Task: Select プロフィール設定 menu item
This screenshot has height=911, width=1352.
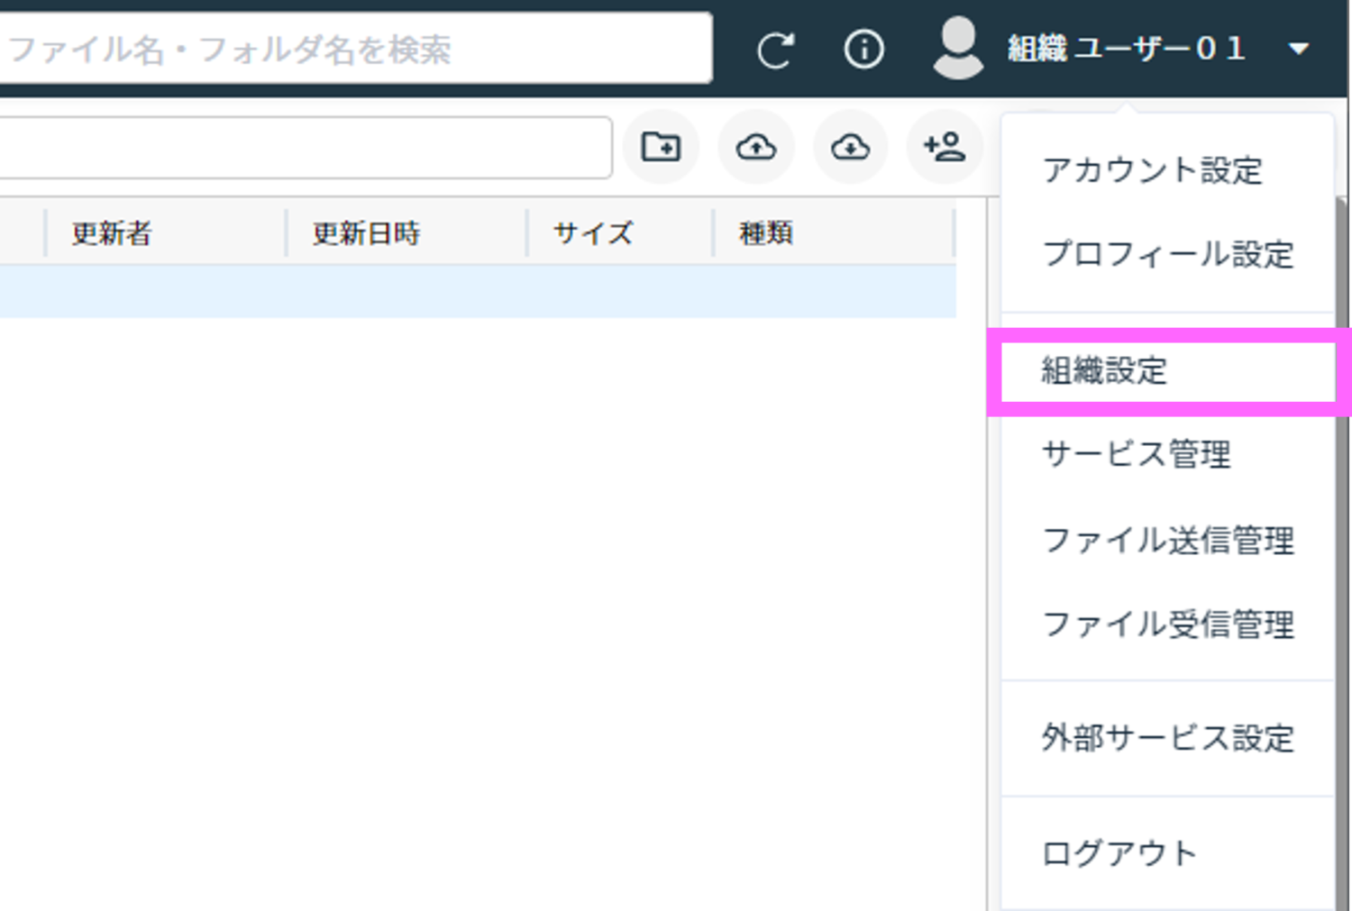Action: pyautogui.click(x=1167, y=255)
